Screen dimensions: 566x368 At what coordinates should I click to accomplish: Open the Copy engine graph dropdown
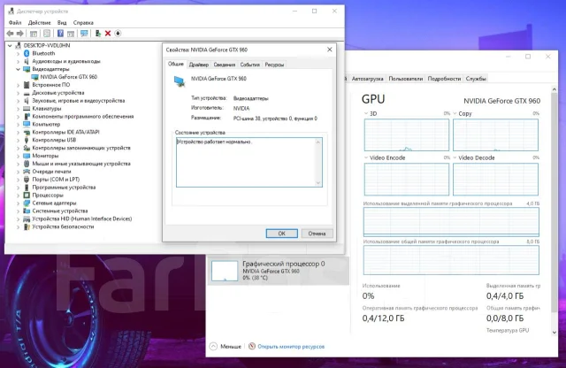point(455,113)
